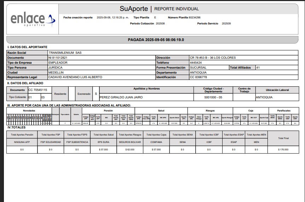Select the Total Afiliados value 41
305x202 pixels.
(258, 68)
